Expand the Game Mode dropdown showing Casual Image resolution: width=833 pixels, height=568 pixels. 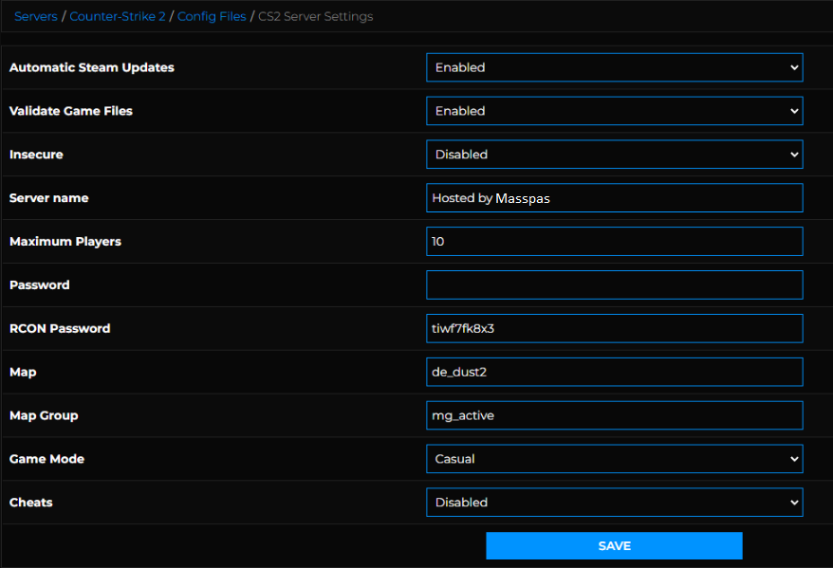[614, 459]
